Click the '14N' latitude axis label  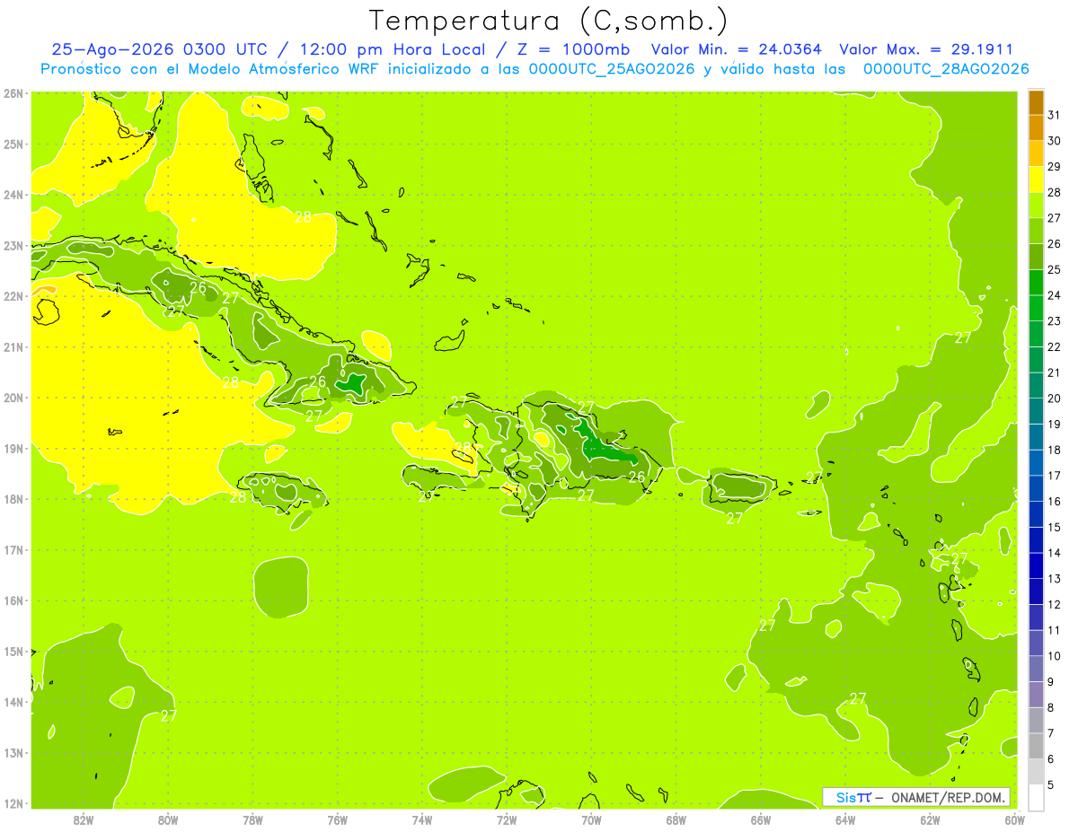click(x=13, y=702)
